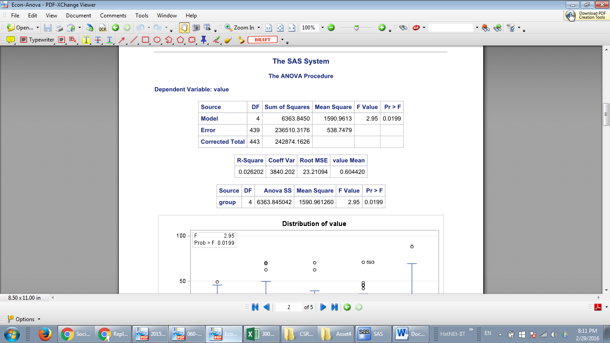
Task: Select the Hand tool in the toolbar
Action: [x=184, y=28]
